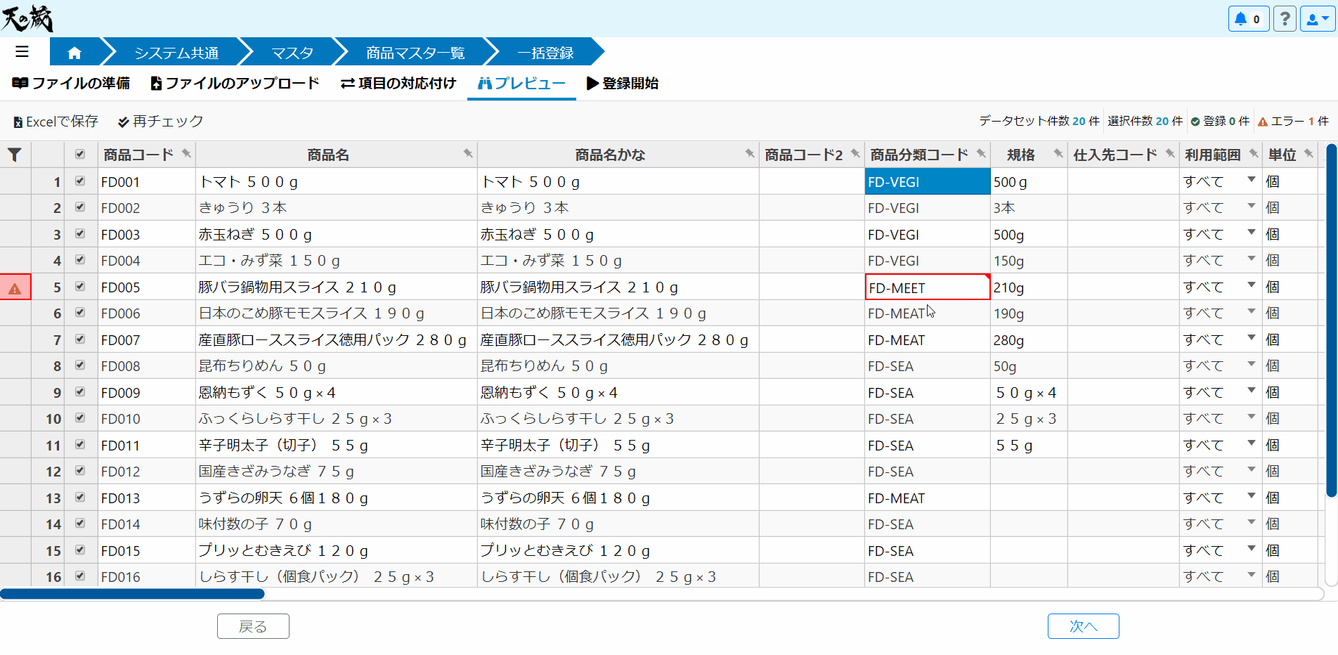
Task: Save the data with Excelで保存
Action: click(x=56, y=122)
